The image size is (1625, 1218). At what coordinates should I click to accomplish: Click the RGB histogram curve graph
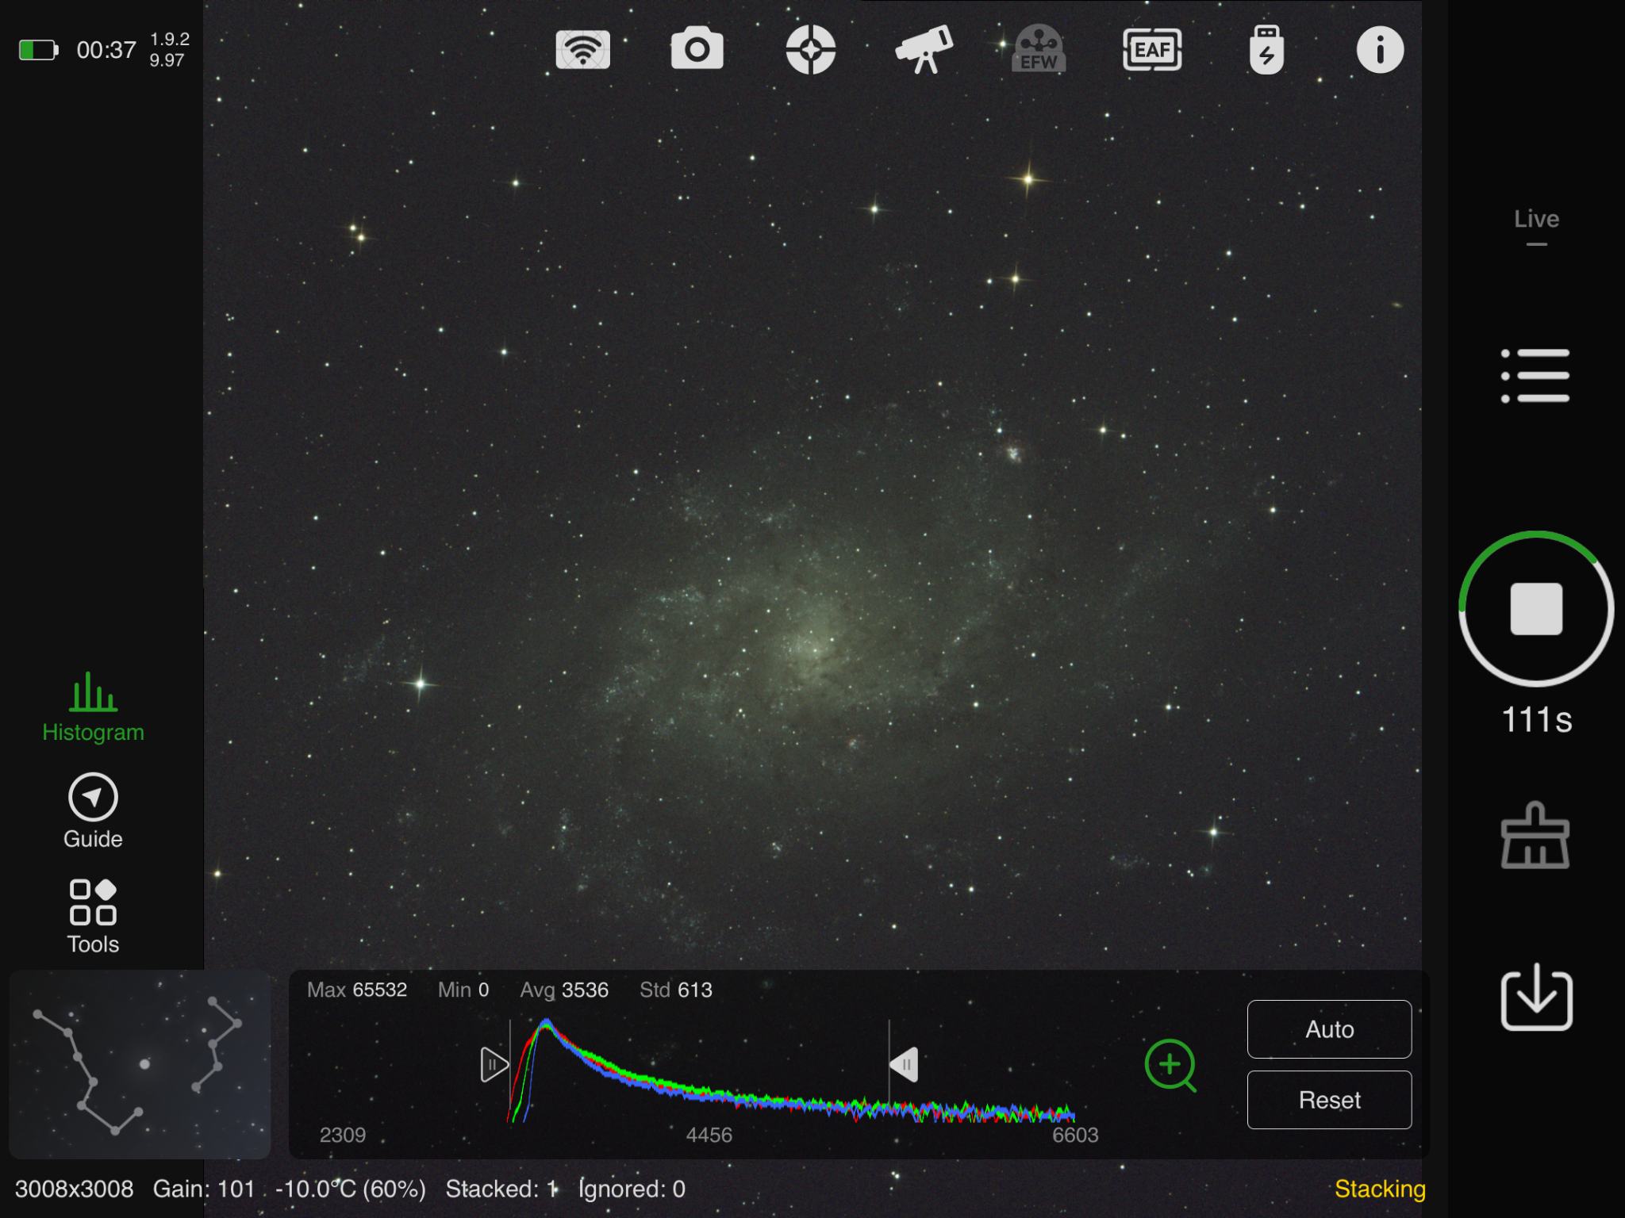791,1071
